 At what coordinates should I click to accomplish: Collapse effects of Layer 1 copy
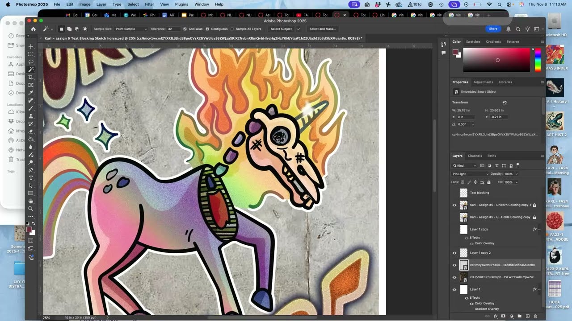pos(539,229)
